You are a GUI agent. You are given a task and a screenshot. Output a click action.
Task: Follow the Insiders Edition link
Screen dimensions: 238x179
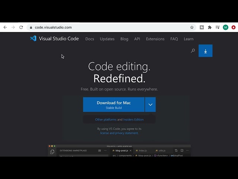coord(133,119)
